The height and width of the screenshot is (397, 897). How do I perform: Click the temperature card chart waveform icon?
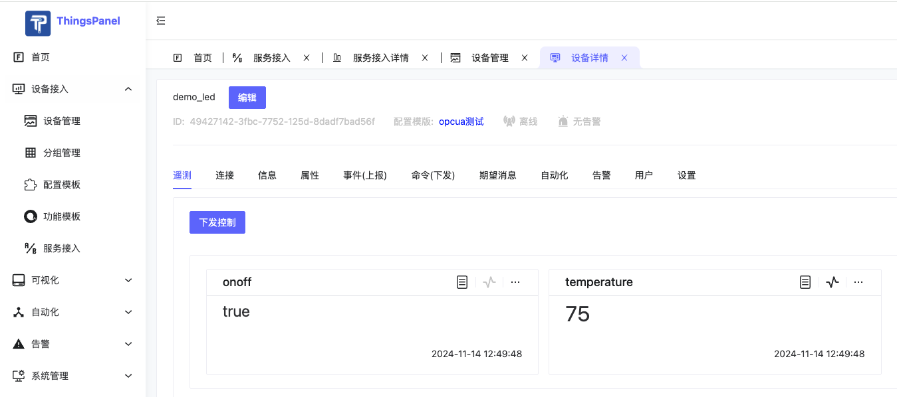(833, 282)
